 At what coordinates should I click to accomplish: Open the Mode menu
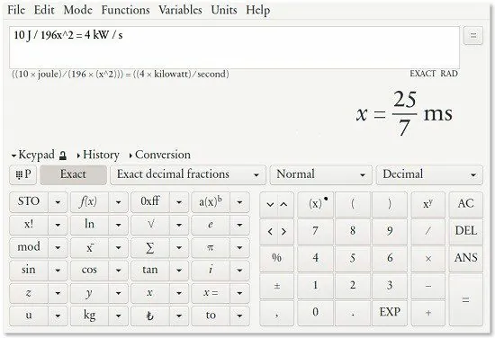(x=78, y=10)
